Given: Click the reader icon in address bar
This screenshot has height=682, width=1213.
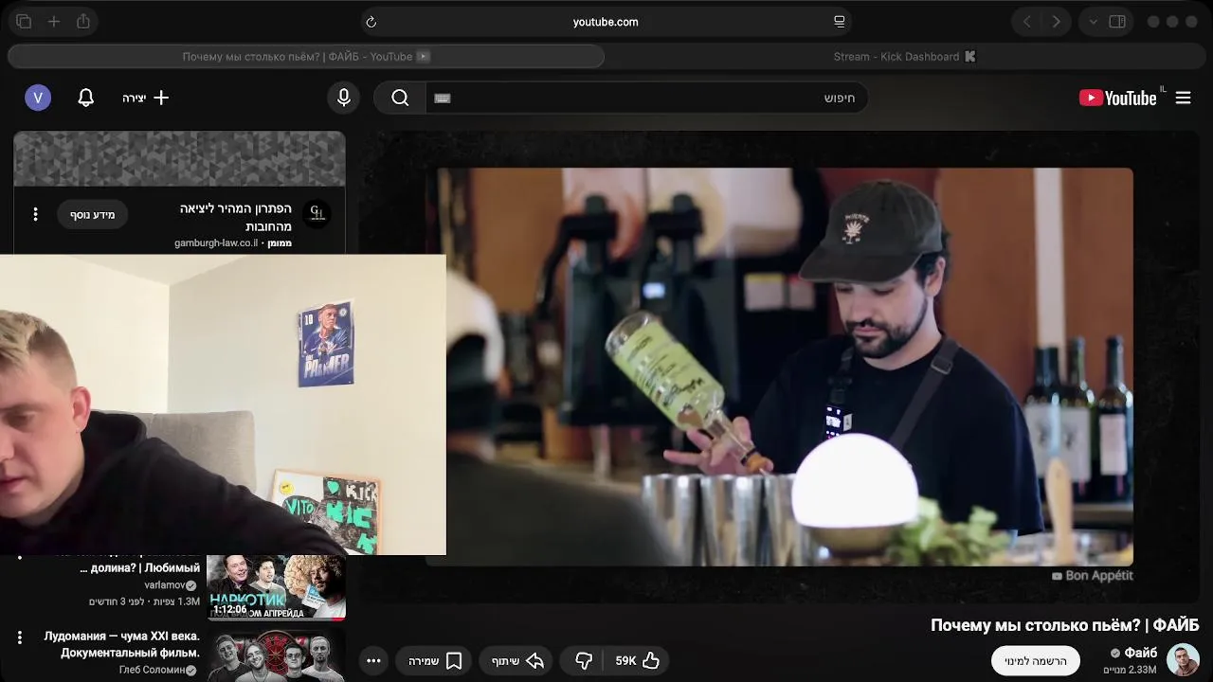Looking at the screenshot, I should coord(840,22).
